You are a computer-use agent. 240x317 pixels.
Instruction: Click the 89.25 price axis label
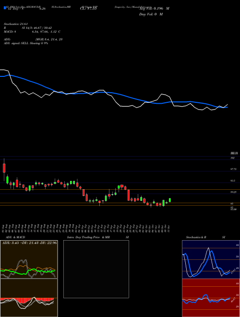(x=233, y=192)
